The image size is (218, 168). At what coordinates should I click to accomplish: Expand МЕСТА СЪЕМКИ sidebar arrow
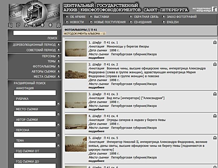59,77
